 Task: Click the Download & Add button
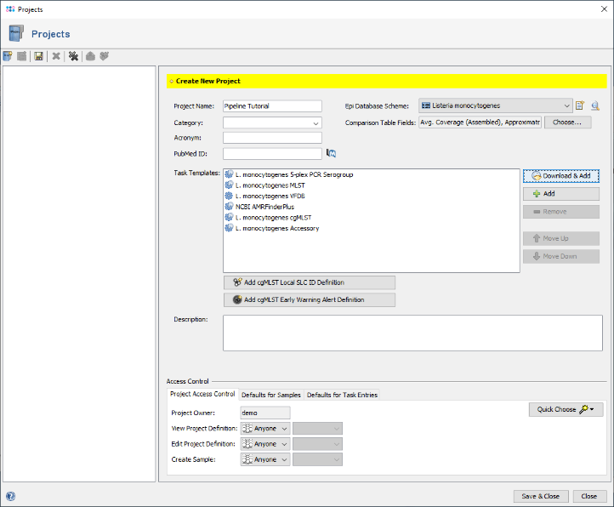pyautogui.click(x=560, y=176)
